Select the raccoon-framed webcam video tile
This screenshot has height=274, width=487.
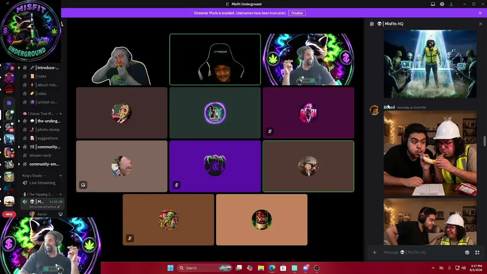(x=309, y=59)
